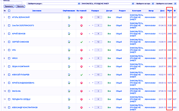Open Общий section link in VIRGO row

119,58
